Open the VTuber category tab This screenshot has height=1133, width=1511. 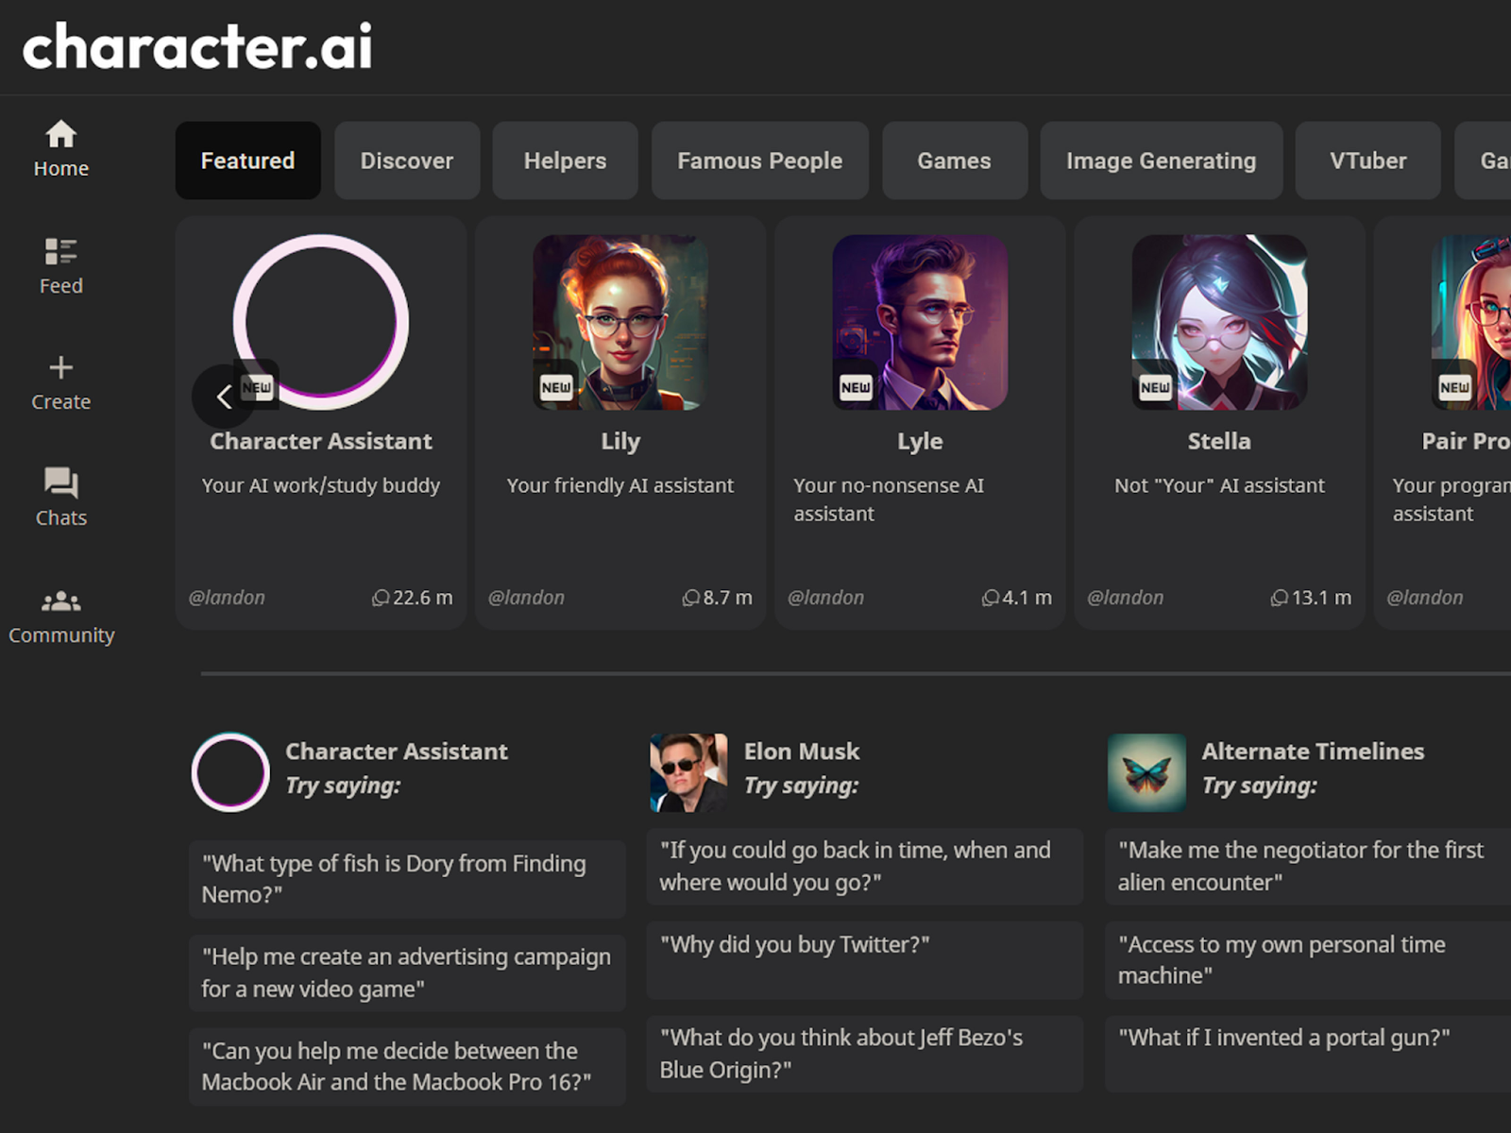coord(1367,161)
